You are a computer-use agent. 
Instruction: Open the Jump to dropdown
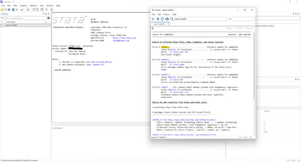[250, 28]
